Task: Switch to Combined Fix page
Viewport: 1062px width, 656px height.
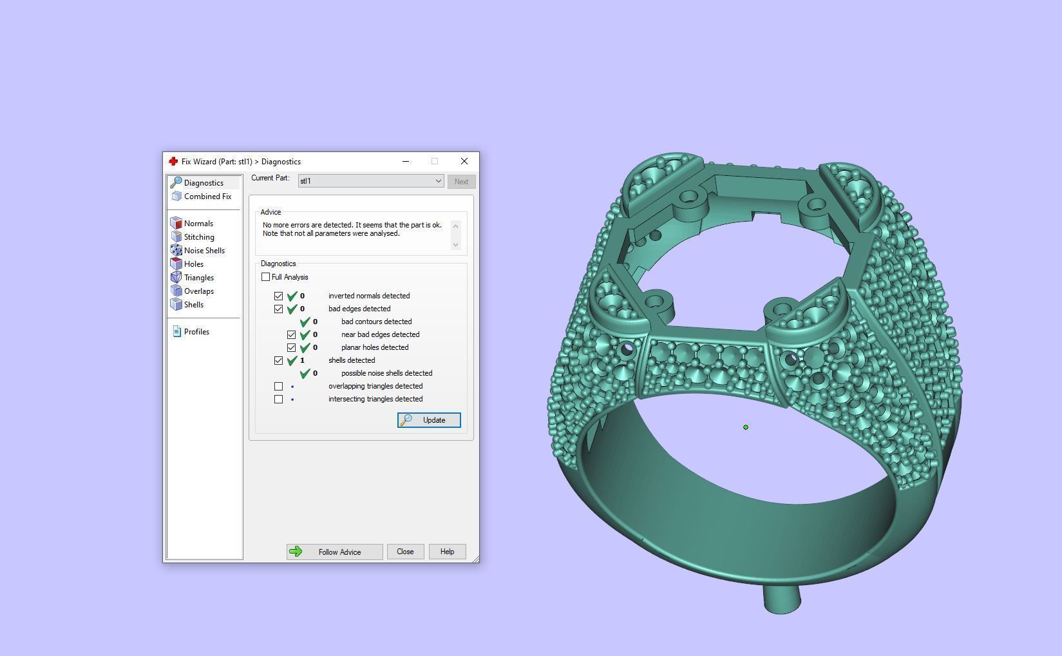Action: click(207, 197)
